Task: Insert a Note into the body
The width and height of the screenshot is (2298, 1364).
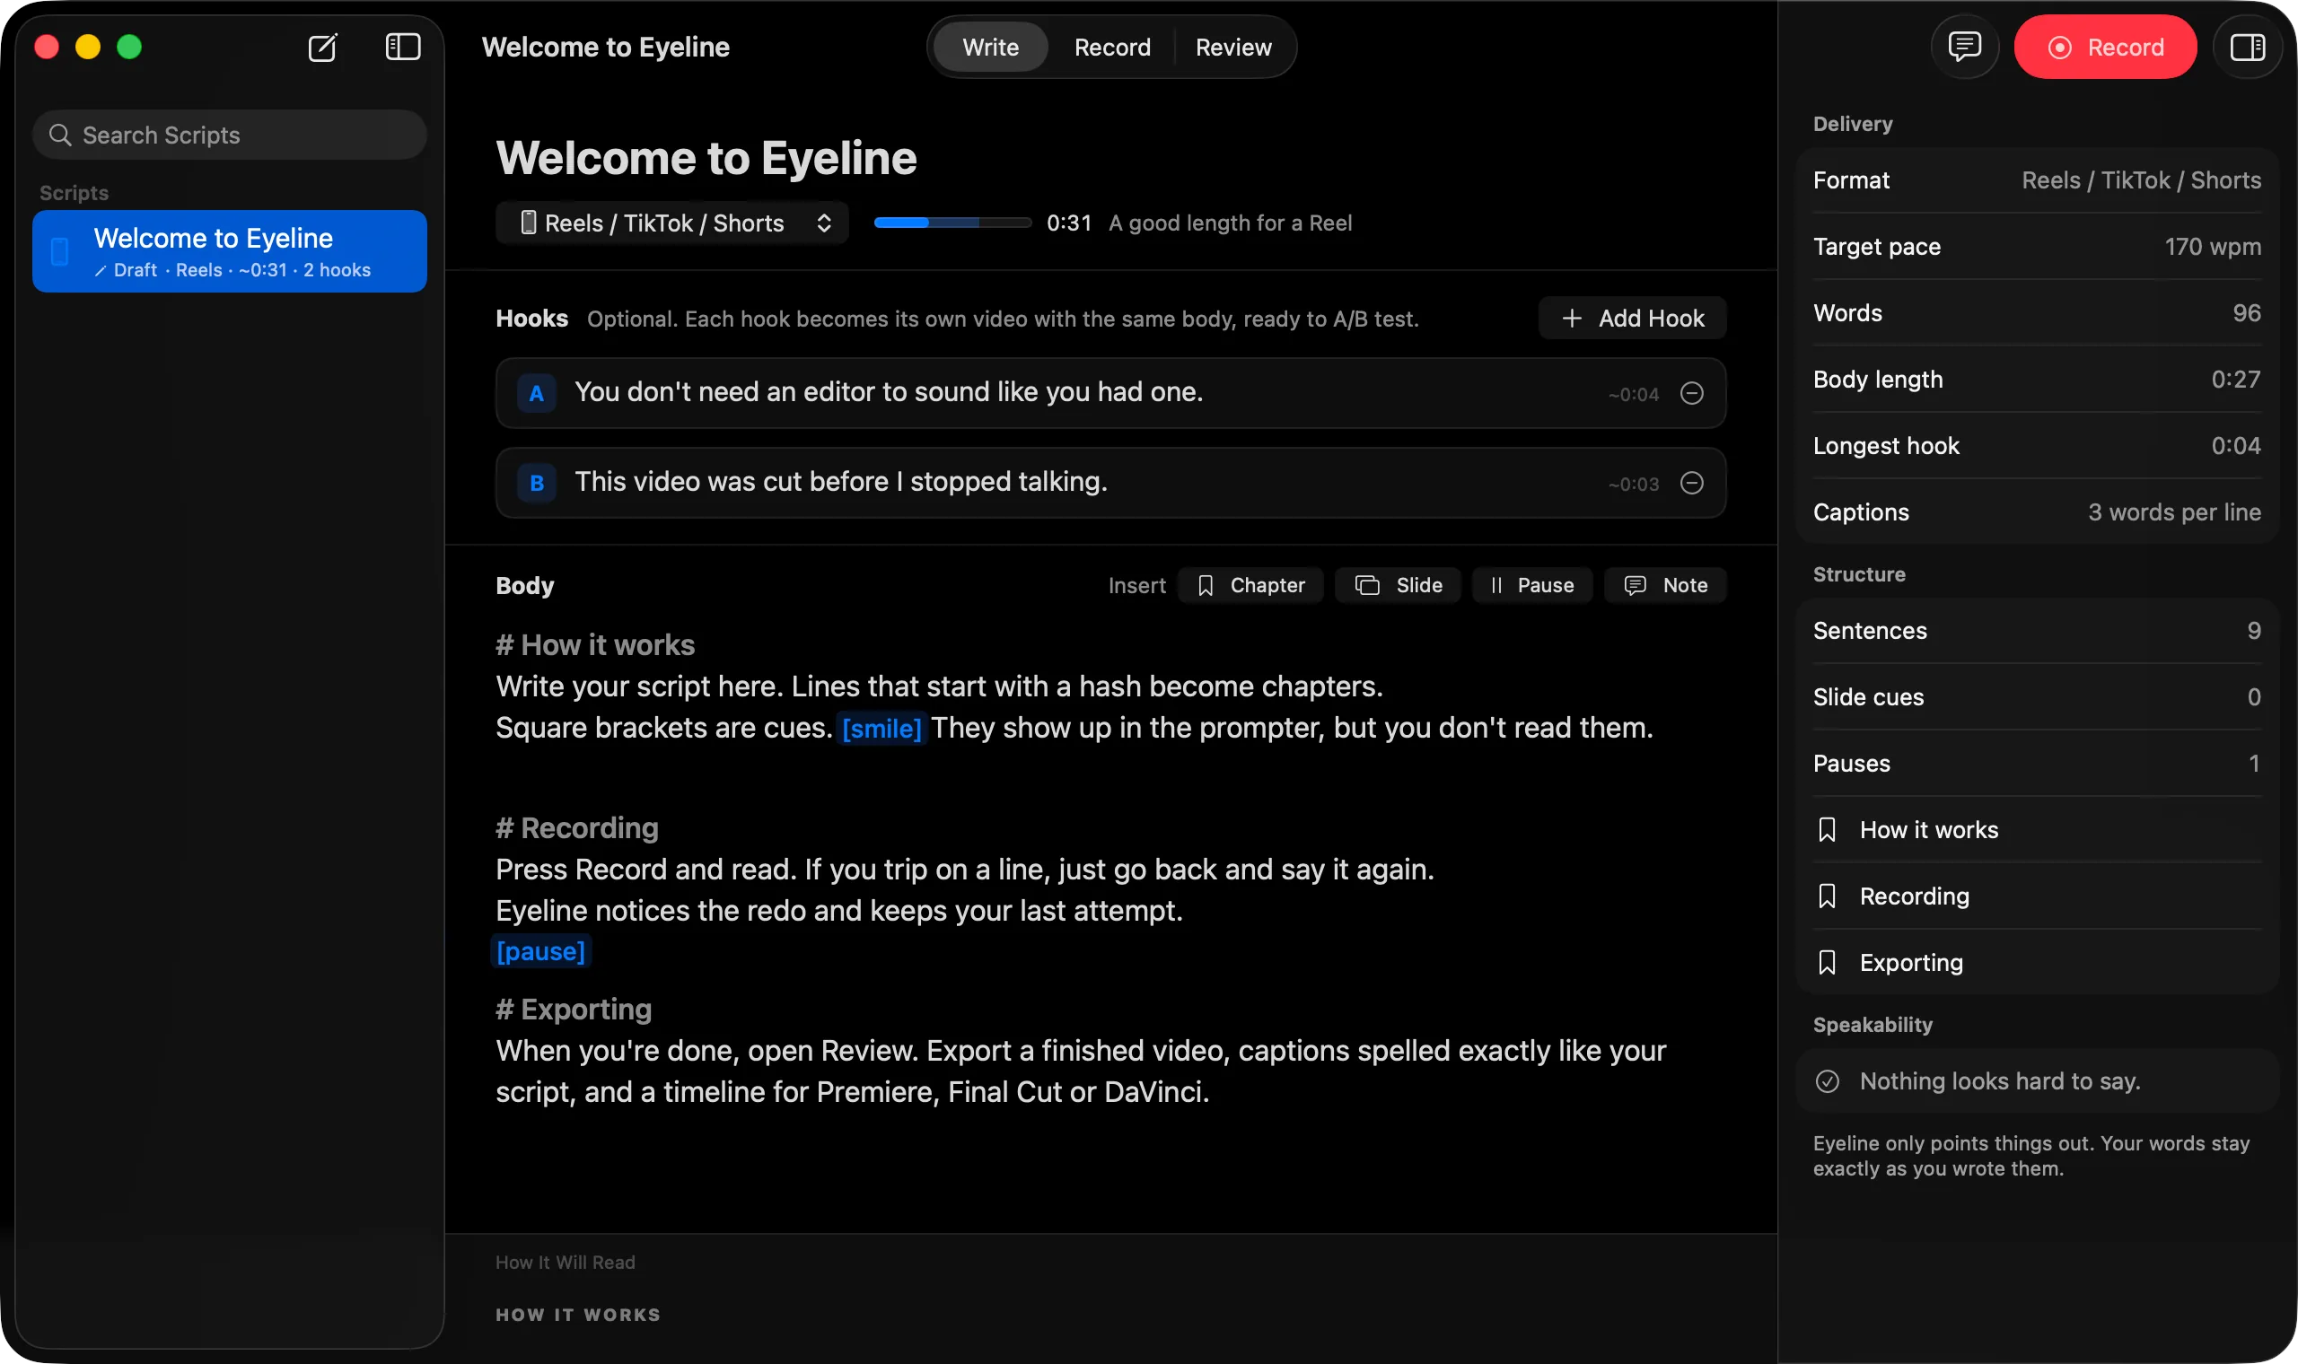Action: [x=1665, y=585]
